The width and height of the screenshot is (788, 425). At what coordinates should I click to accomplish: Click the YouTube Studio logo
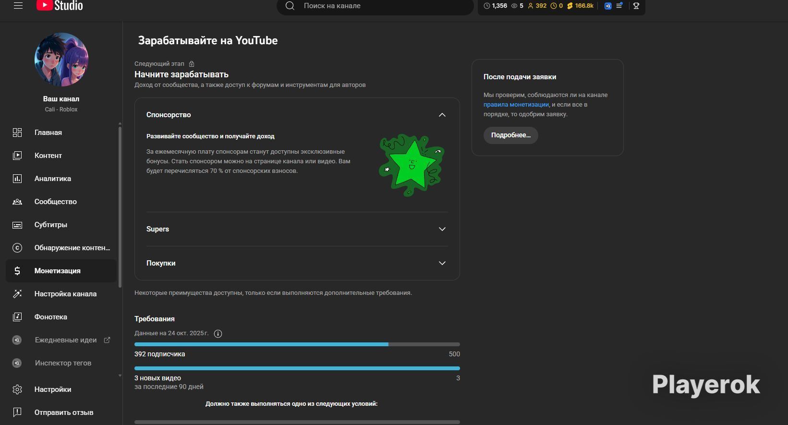(60, 5)
